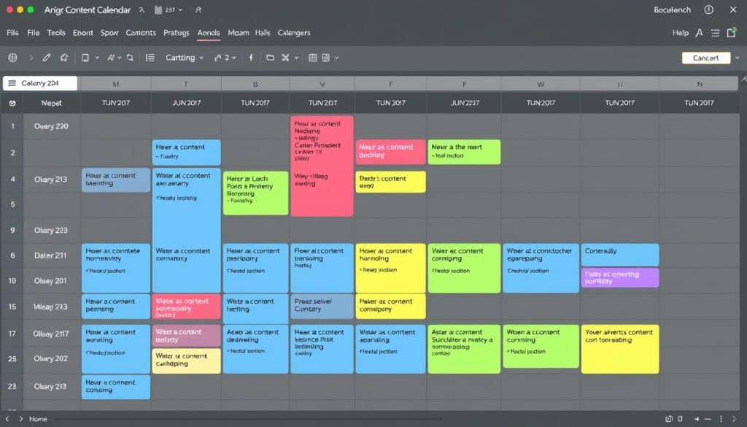The image size is (747, 427).
Task: Open the yellow 'Yoser alwerts content' card
Action: [x=620, y=349]
